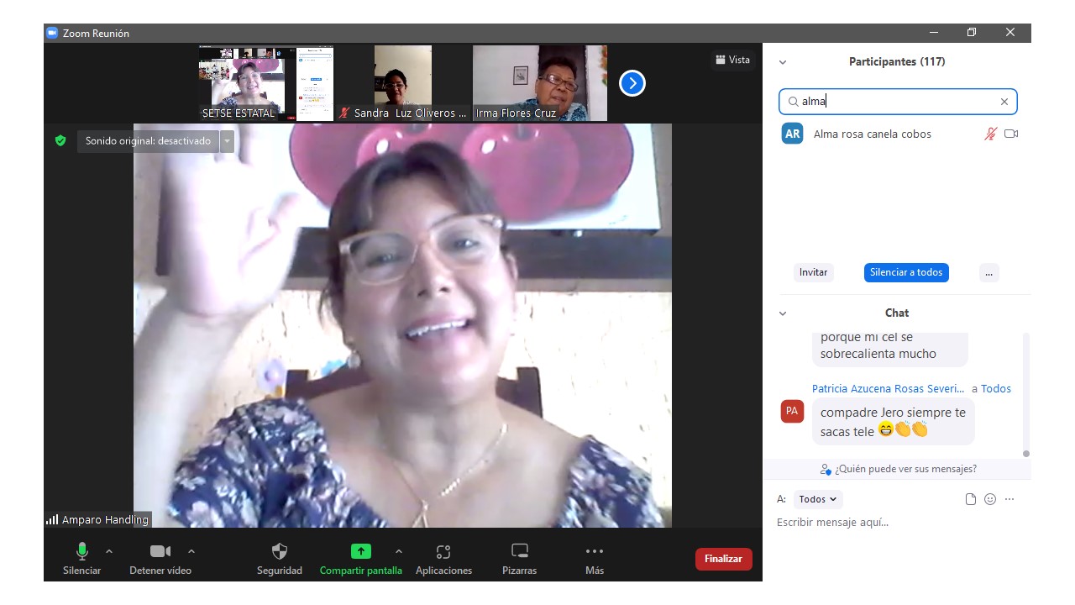
Task: Open the Vista layout menu
Action: coord(732,60)
